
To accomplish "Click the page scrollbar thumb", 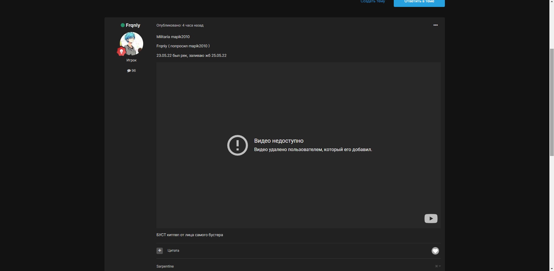I will [551, 102].
